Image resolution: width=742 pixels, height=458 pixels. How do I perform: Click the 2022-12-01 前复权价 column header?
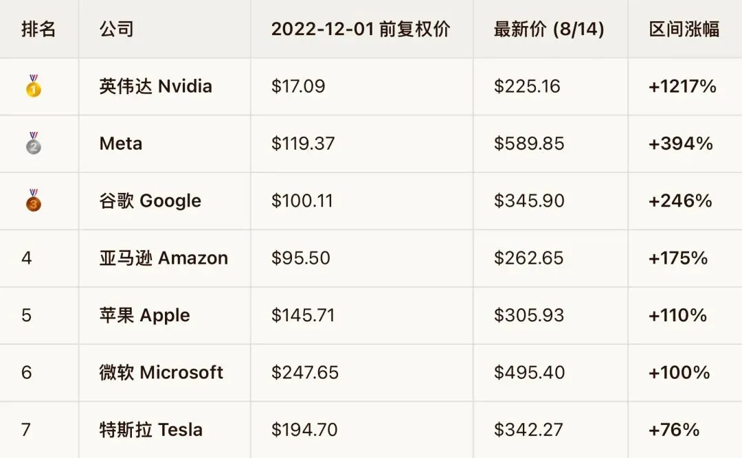tap(361, 29)
